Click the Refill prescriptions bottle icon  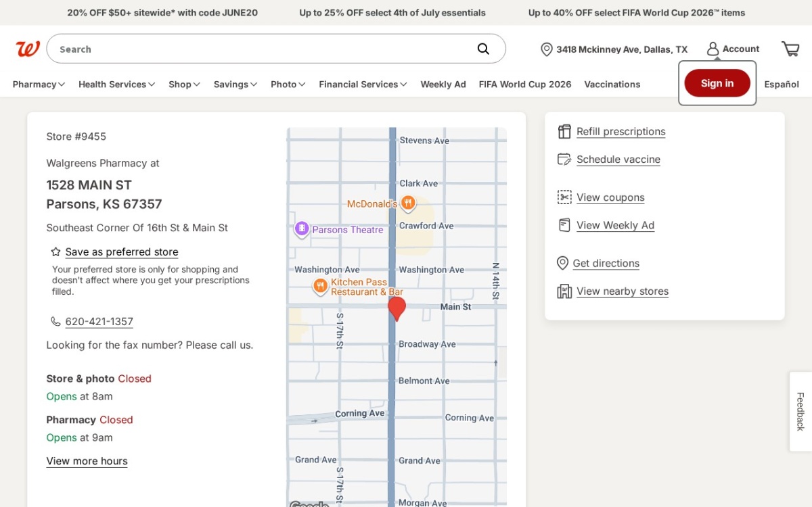pos(564,132)
